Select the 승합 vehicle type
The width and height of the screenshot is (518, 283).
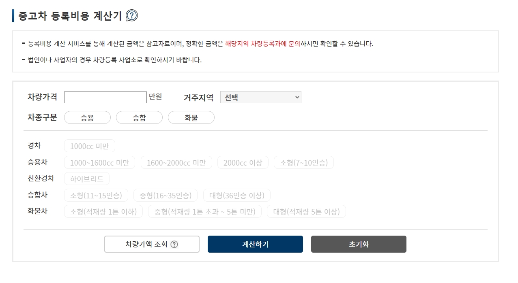point(139,117)
